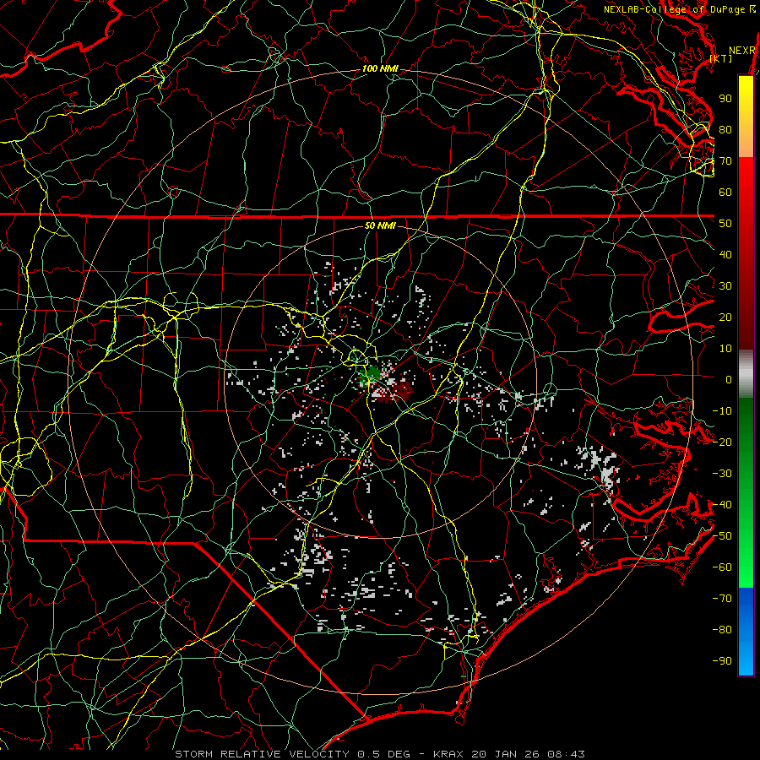Click the [KT] units label
Screen dimensions: 760x760
click(721, 58)
